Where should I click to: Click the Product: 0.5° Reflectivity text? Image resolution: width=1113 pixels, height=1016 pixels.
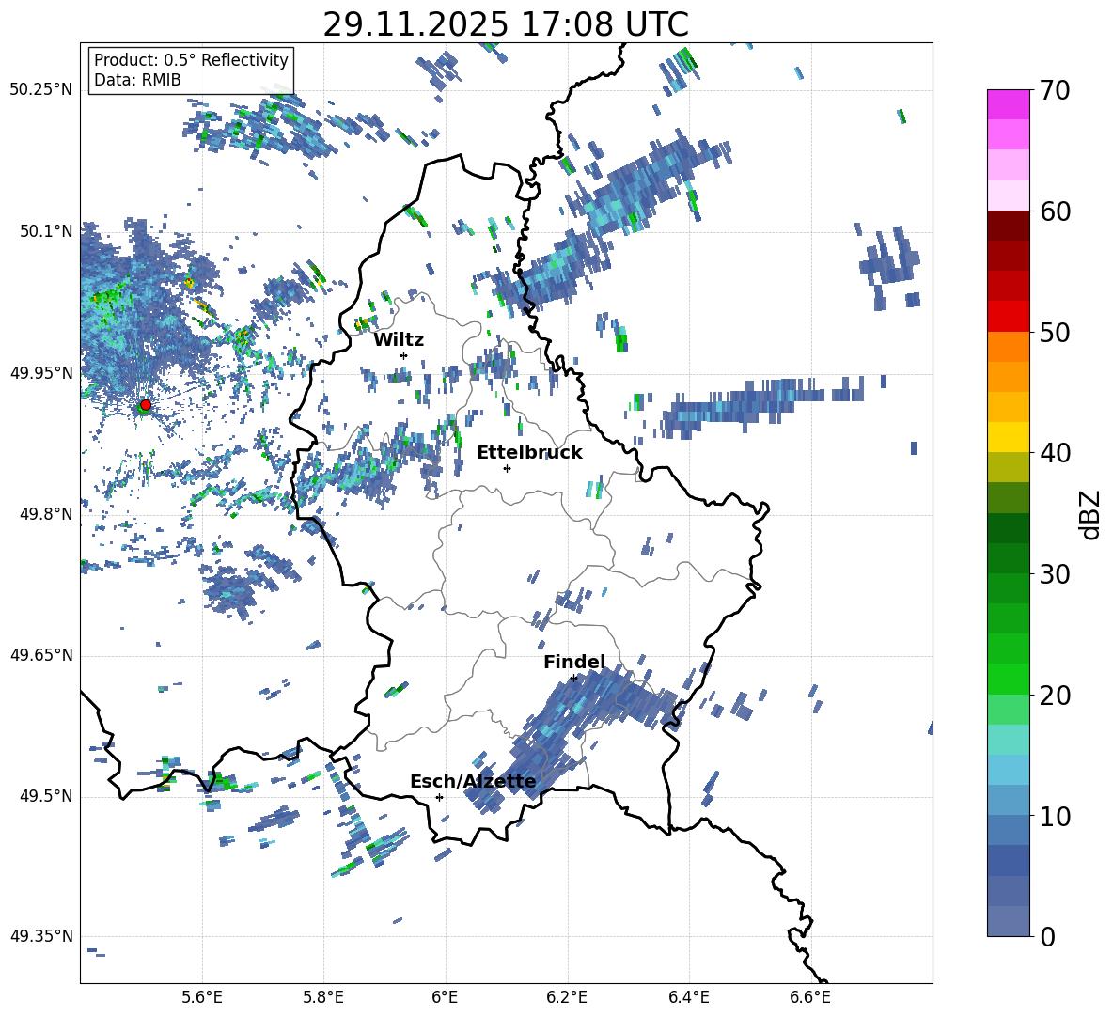coord(191,60)
